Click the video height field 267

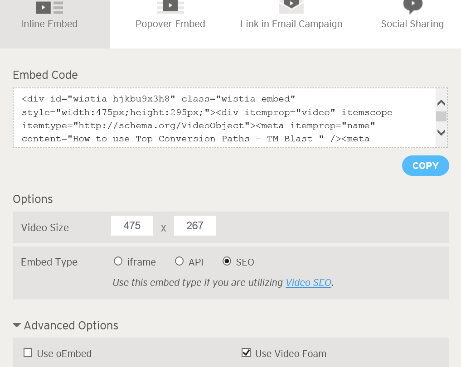(x=195, y=226)
